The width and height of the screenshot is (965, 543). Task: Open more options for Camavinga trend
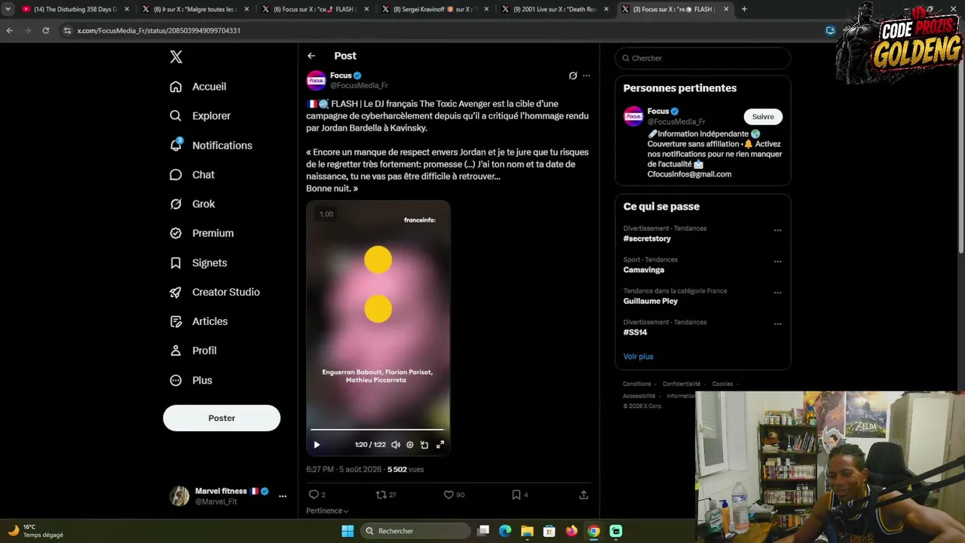[777, 262]
